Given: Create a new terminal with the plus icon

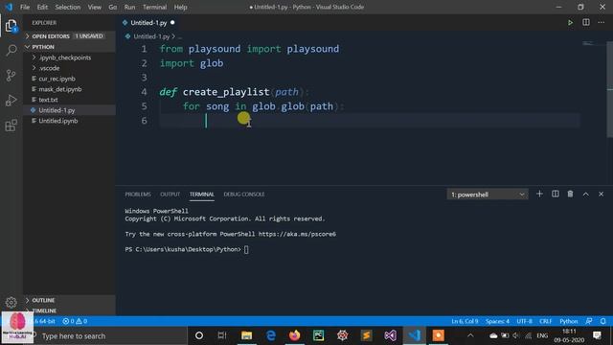Looking at the screenshot, I should (539, 194).
